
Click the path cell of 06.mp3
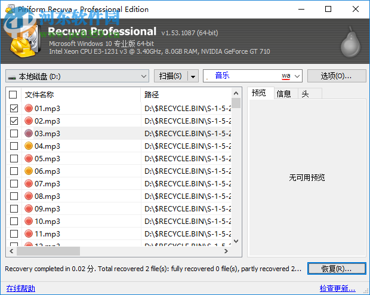point(186,171)
